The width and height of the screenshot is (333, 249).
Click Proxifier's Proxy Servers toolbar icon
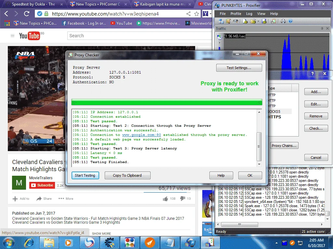(221, 21)
